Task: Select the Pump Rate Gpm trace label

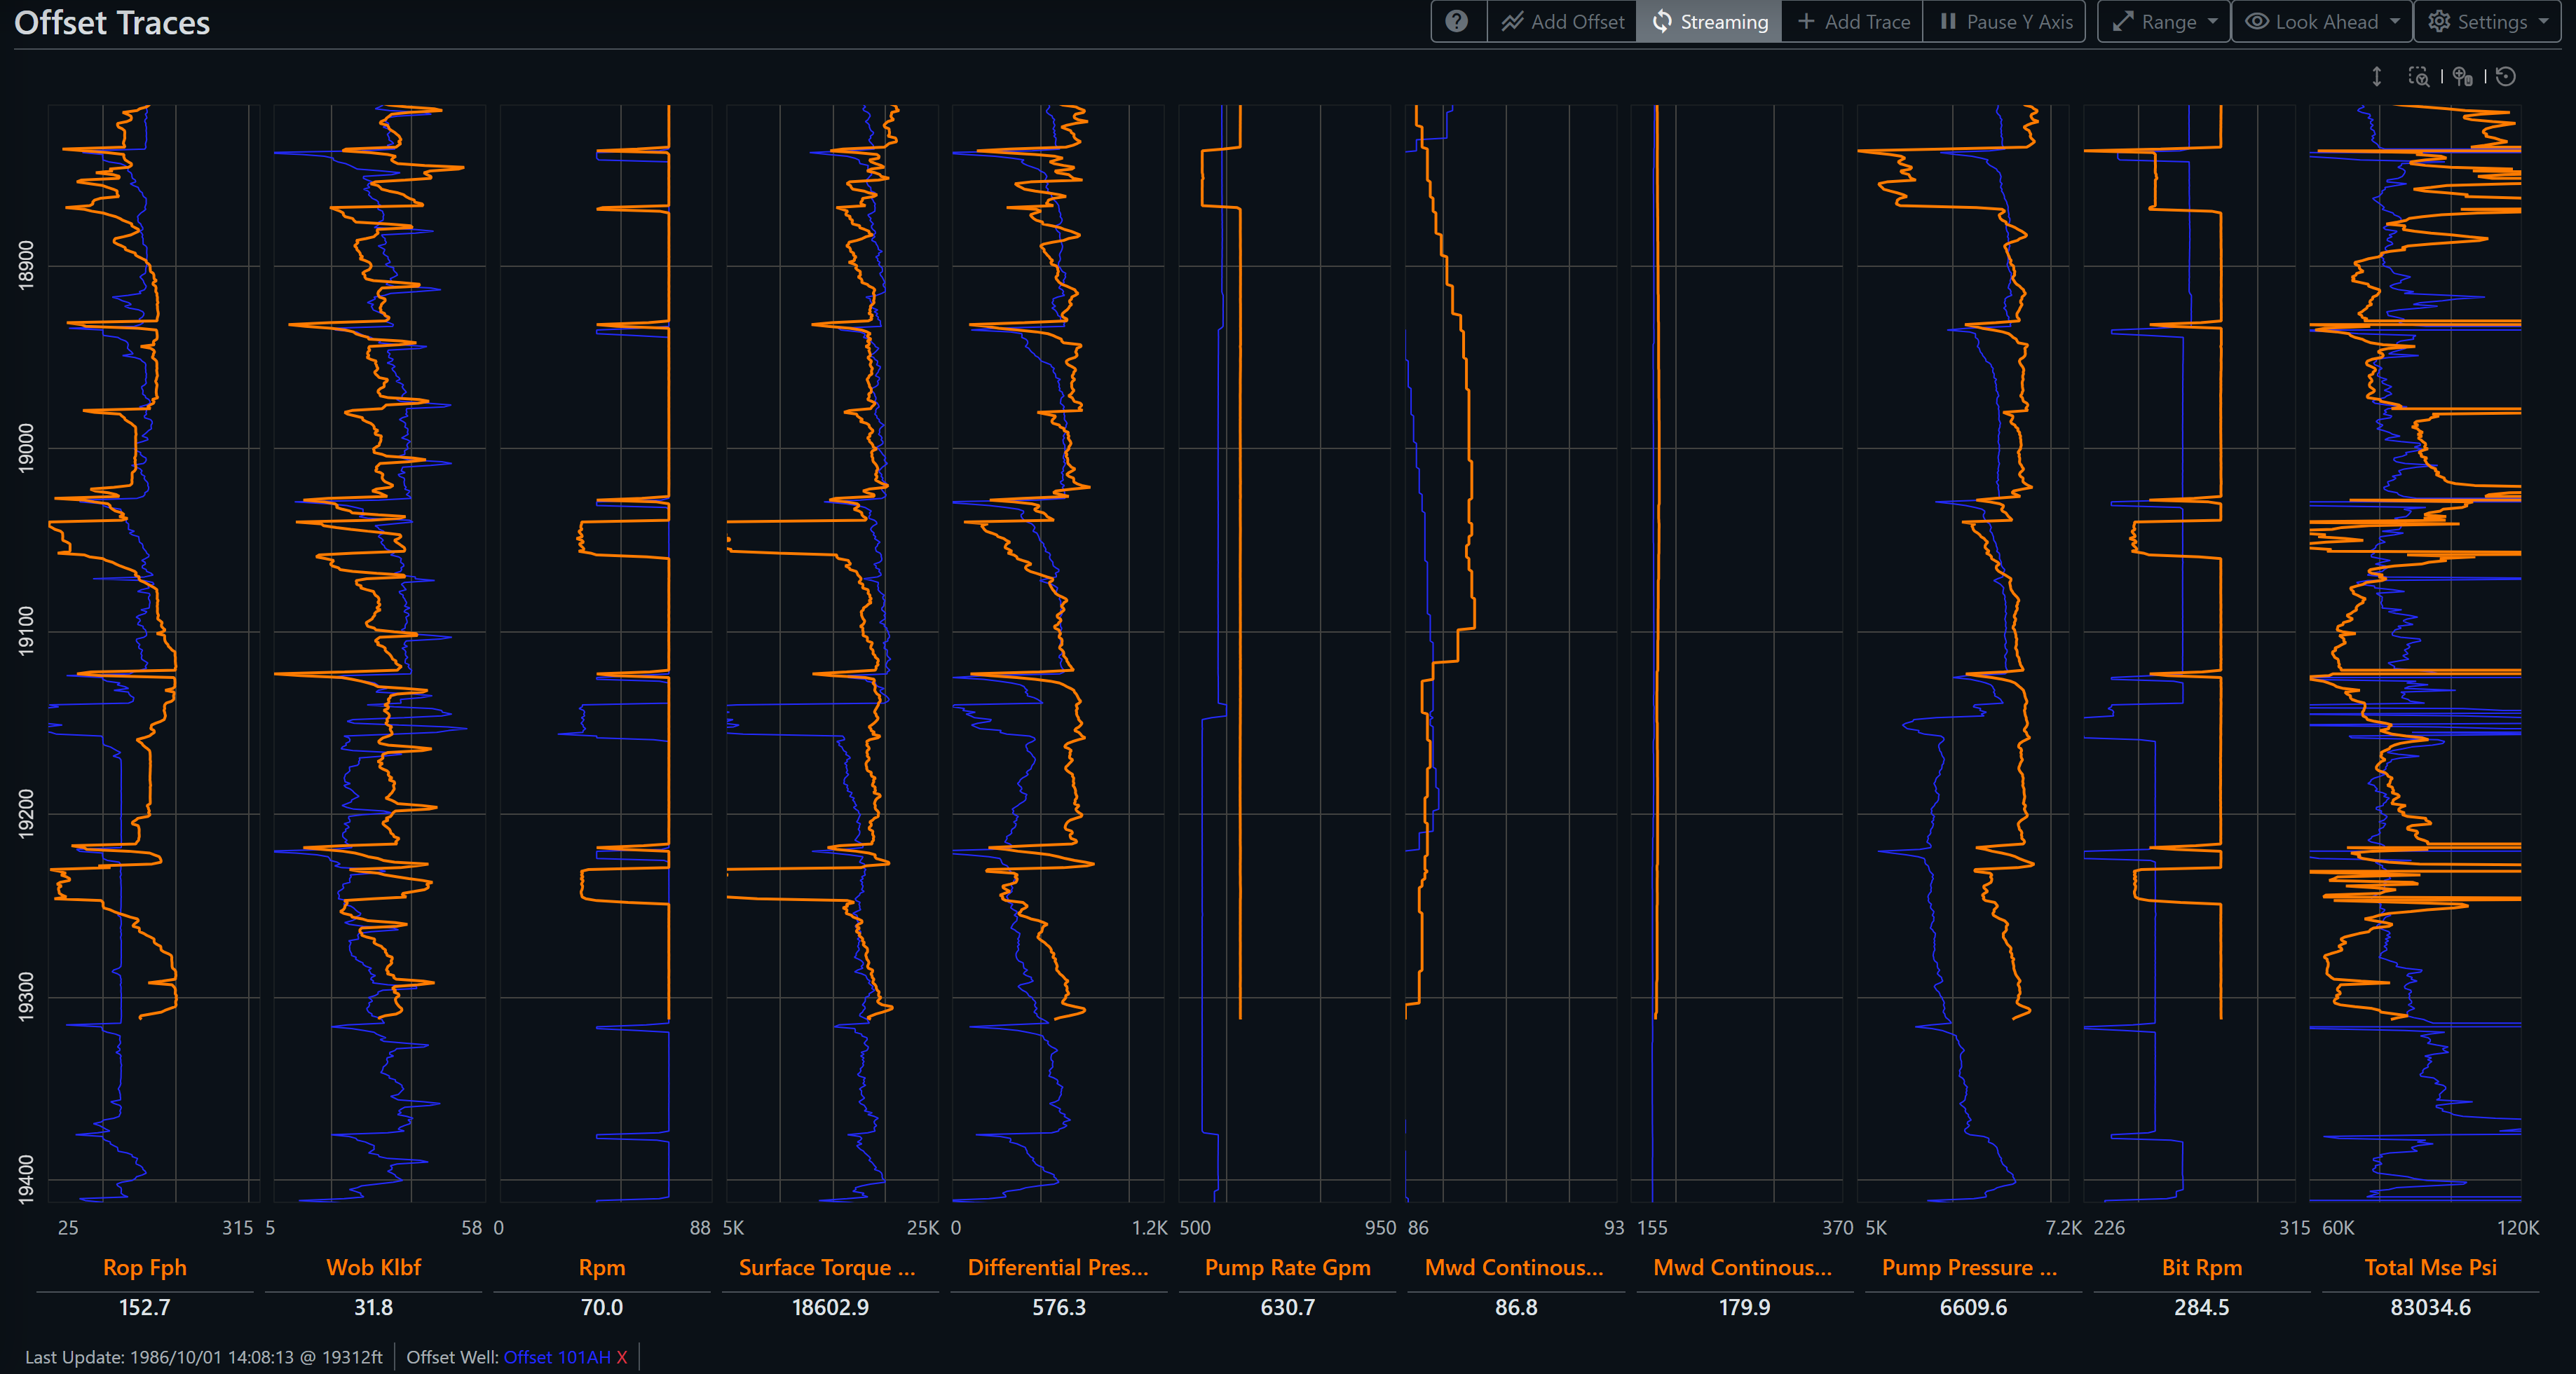Action: coord(1288,1267)
